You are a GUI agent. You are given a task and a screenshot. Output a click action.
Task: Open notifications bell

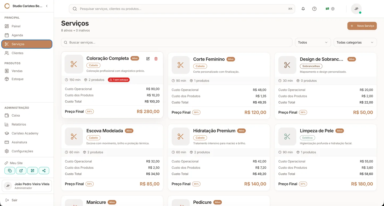(x=303, y=9)
